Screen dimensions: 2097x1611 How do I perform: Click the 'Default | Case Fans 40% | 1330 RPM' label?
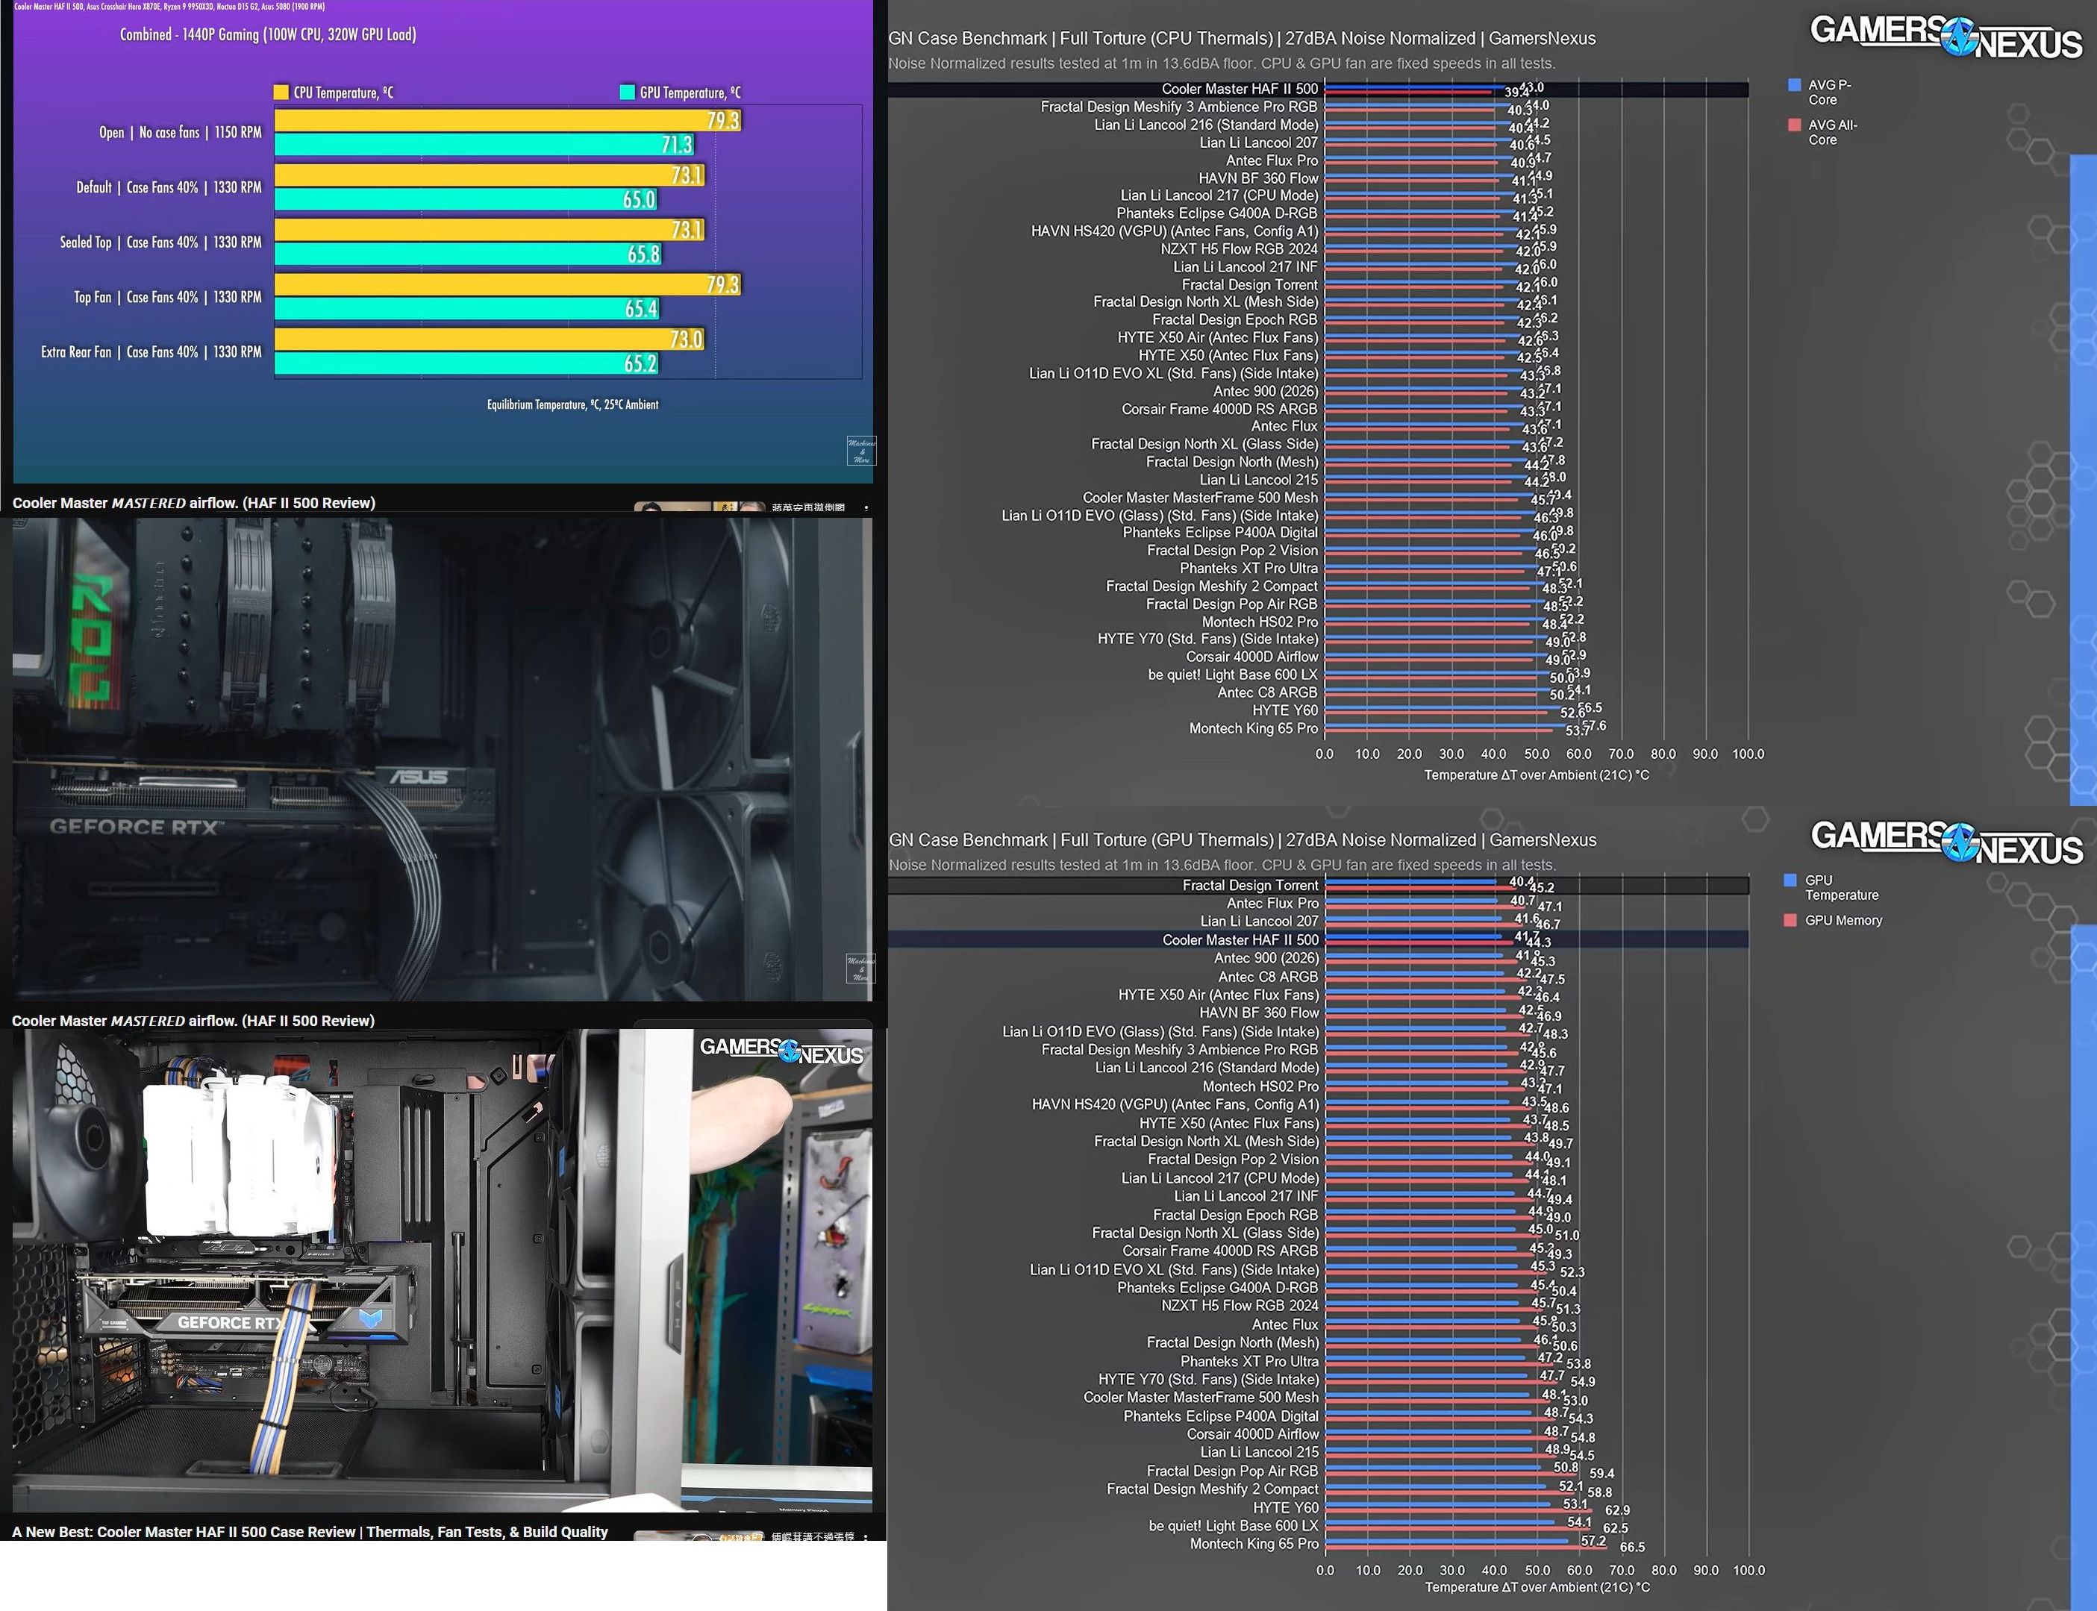(x=169, y=187)
